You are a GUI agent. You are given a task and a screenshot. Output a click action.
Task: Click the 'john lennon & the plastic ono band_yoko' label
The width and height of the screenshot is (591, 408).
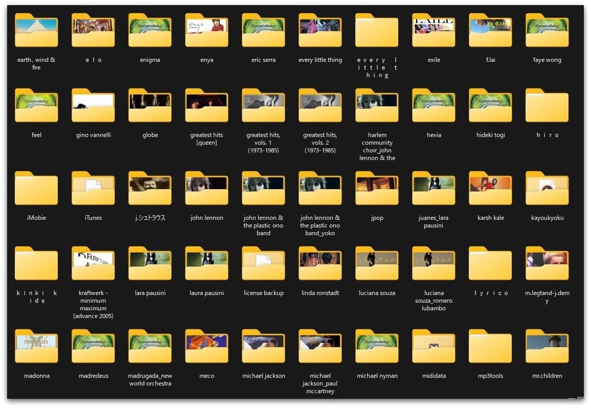pos(320,225)
